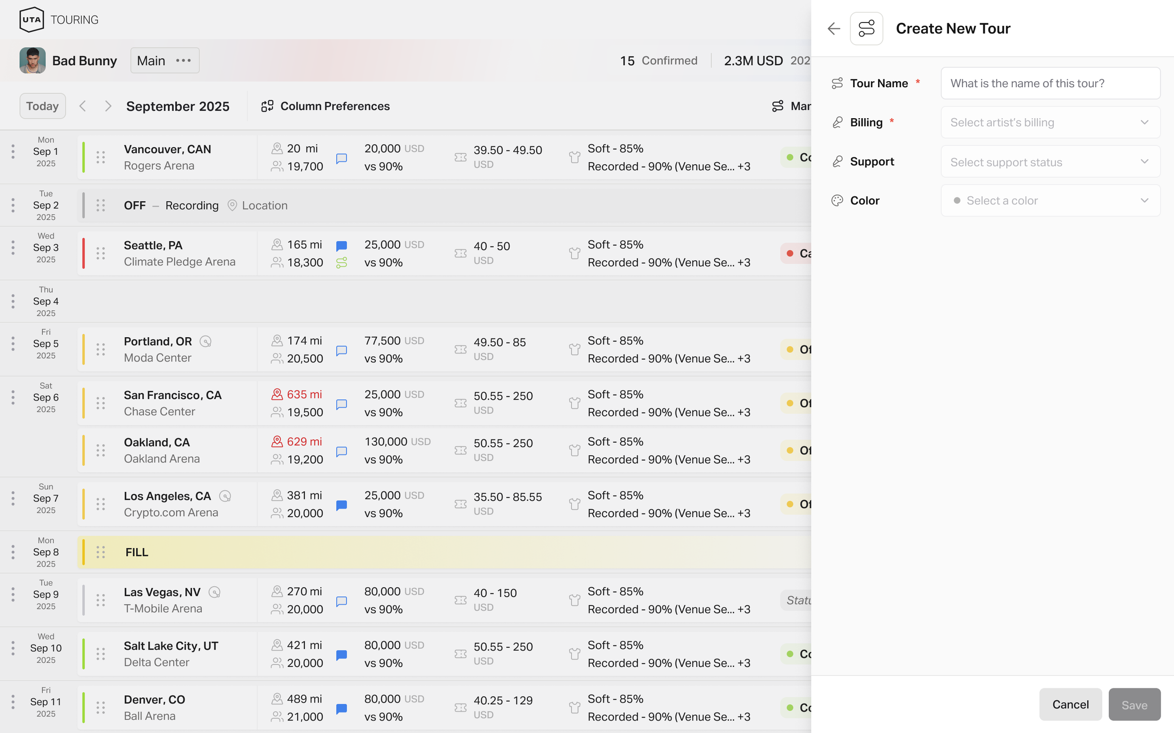
Task: Click the comment icon on Portland row
Action: point(342,350)
